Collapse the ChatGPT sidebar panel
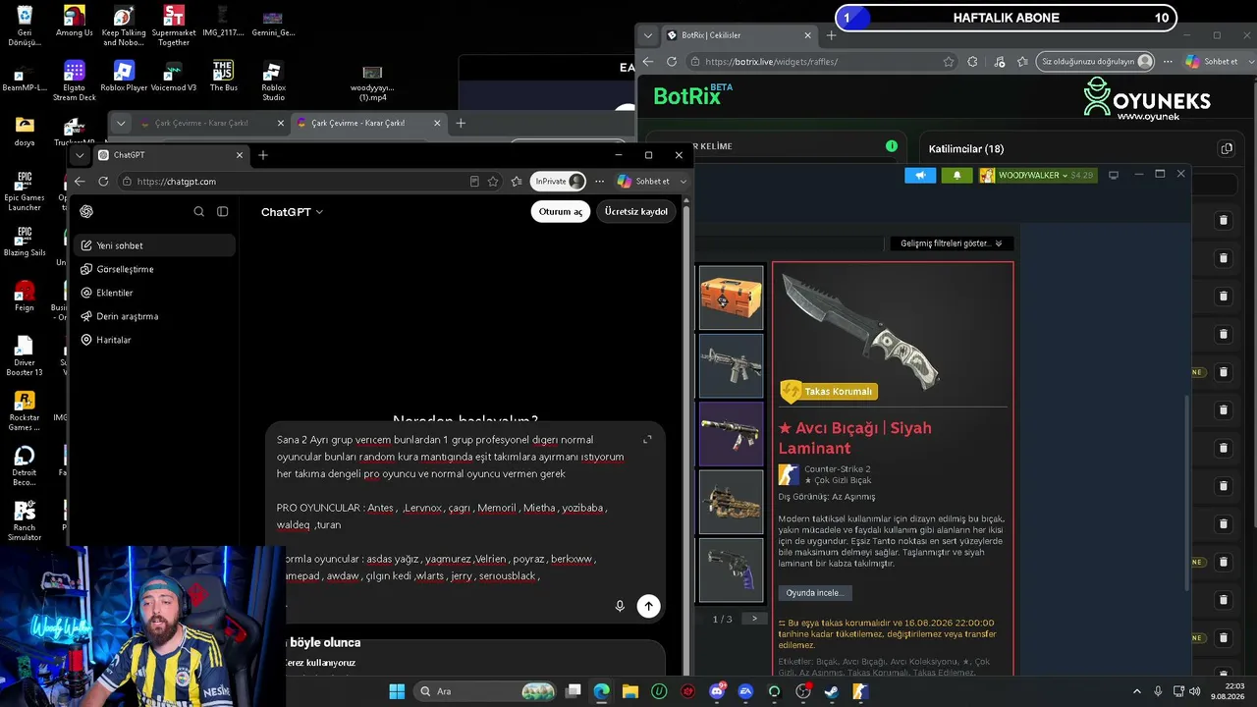Viewport: 1257px width, 707px height. click(223, 211)
